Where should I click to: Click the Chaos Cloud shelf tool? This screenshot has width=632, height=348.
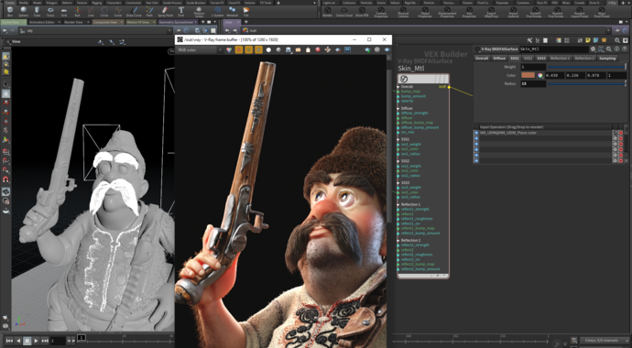tap(344, 11)
